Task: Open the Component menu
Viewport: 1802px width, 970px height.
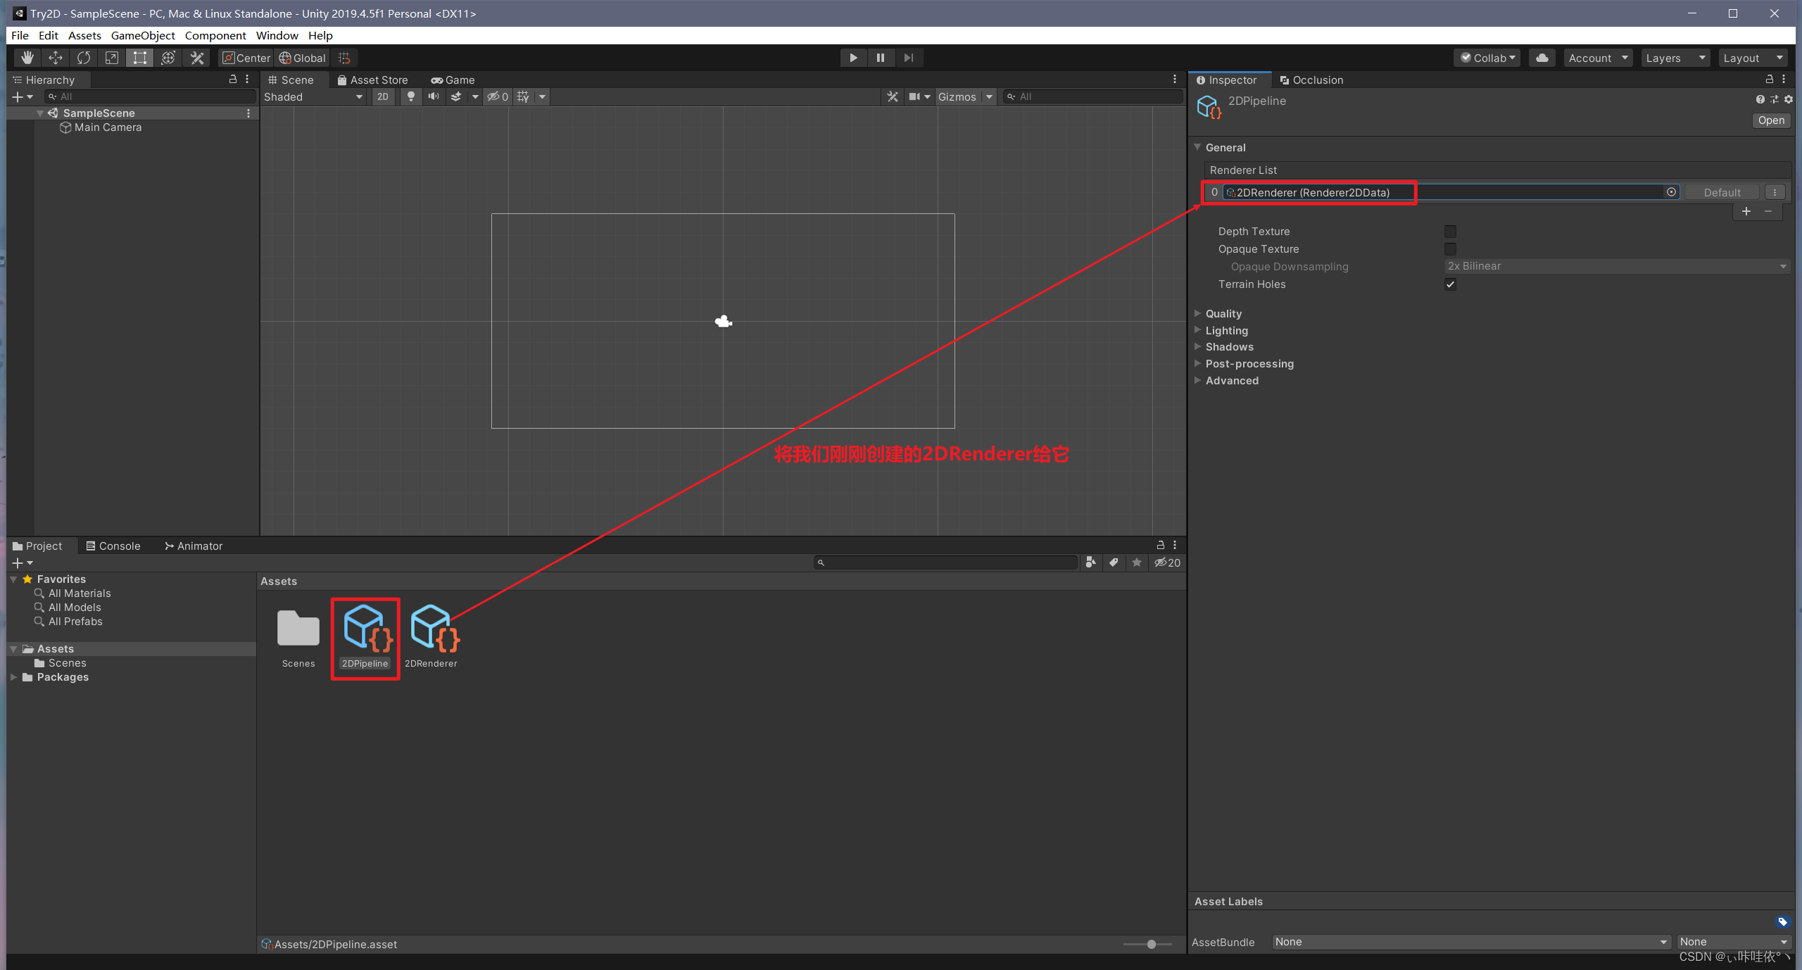Action: [215, 34]
